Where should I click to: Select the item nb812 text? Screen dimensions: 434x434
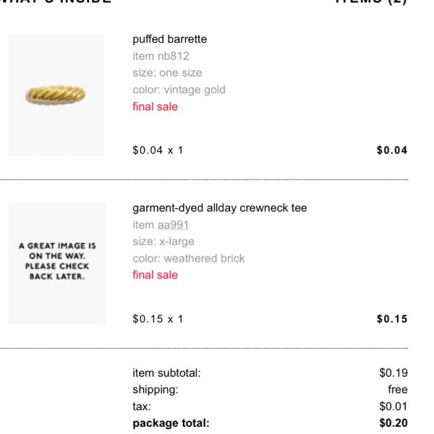click(161, 56)
